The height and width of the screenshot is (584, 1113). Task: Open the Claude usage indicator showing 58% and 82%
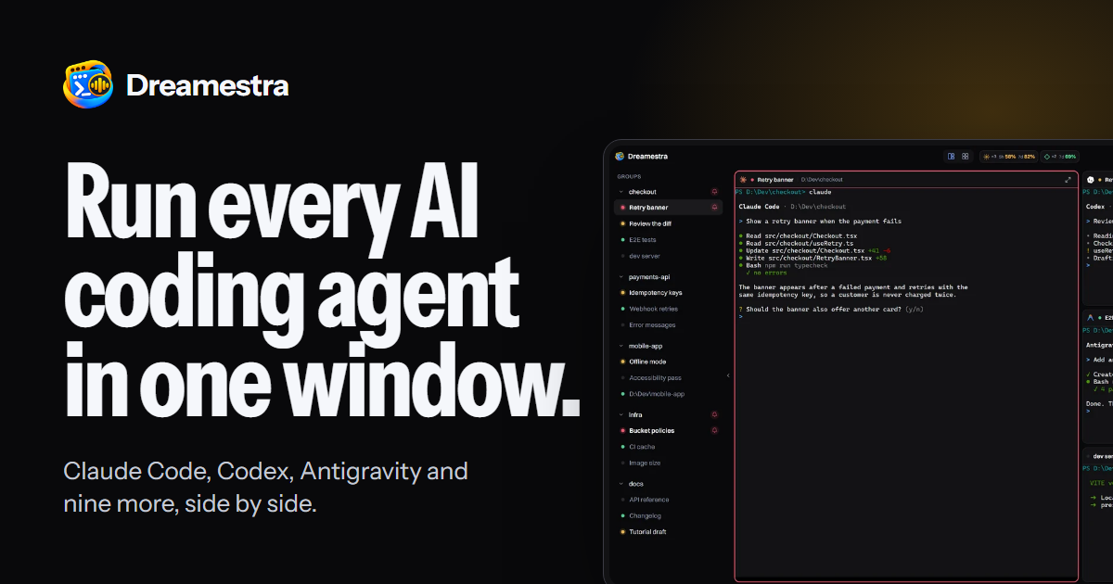(x=1009, y=157)
